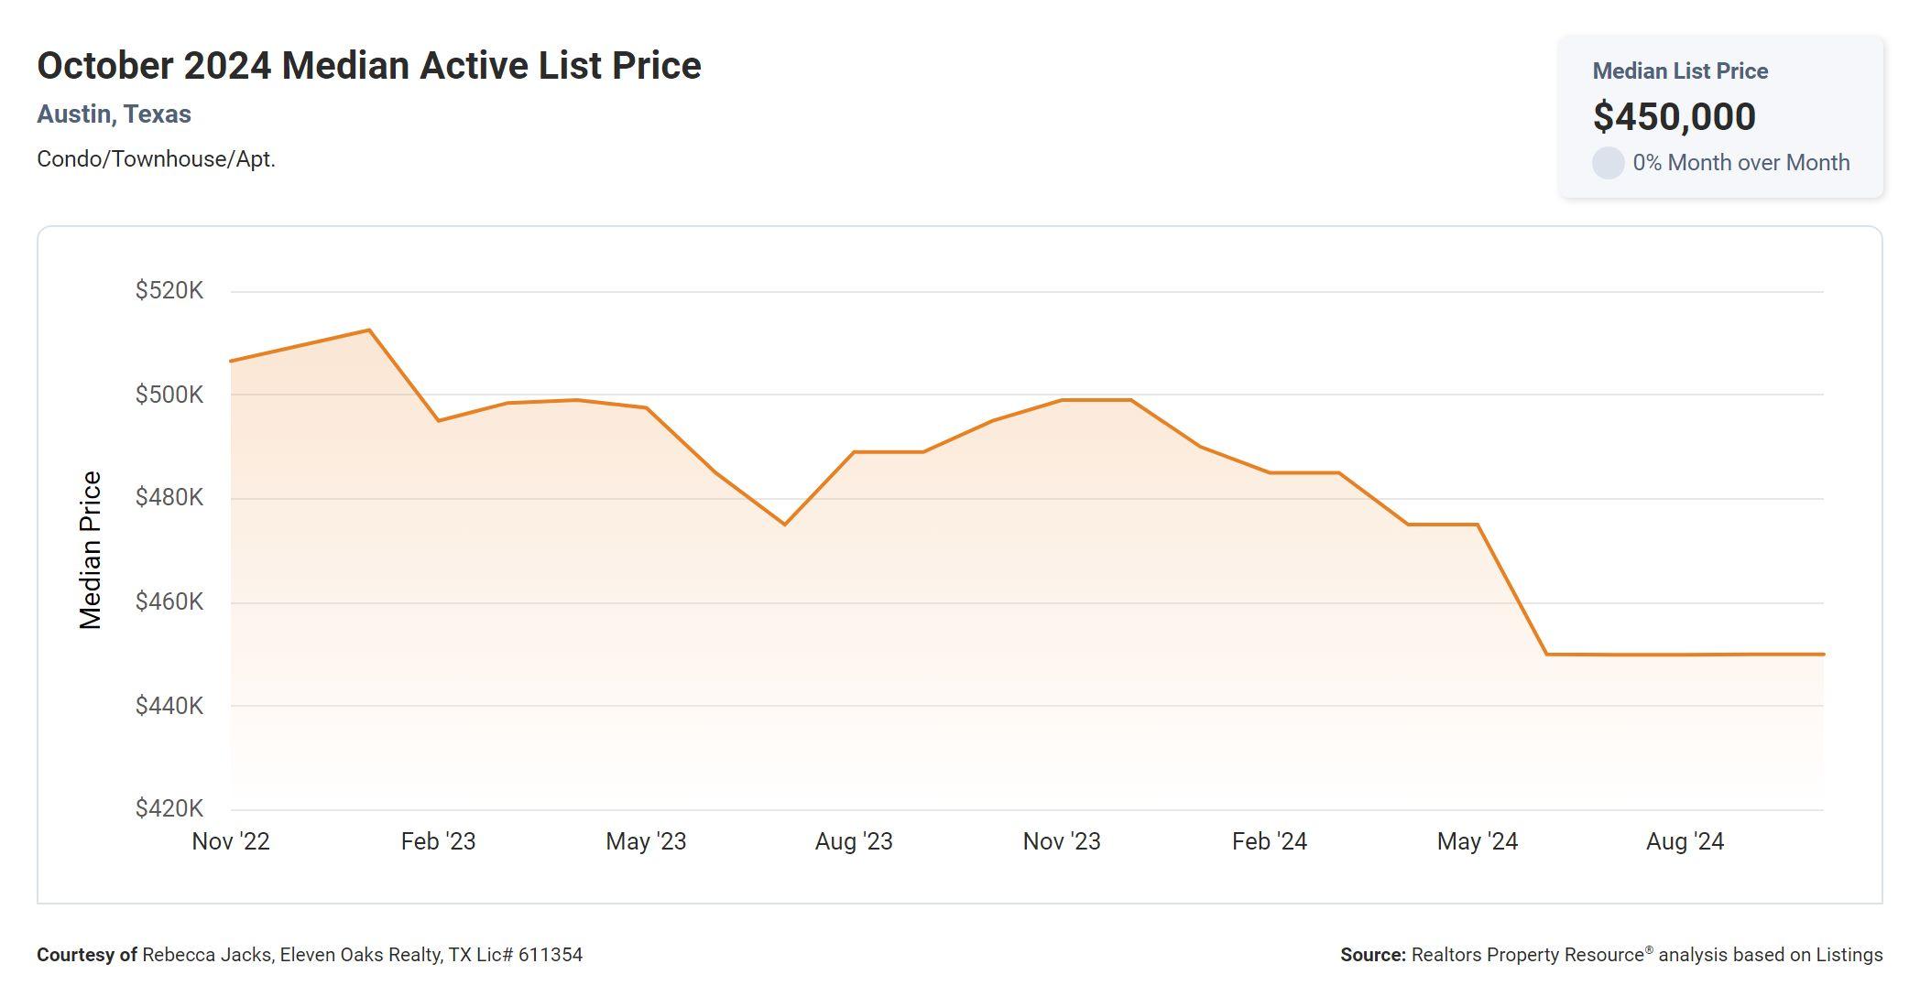The height and width of the screenshot is (1007, 1920).
Task: Click the Condo/Townhouse/Apt. property type label
Action: pyautogui.click(x=156, y=159)
